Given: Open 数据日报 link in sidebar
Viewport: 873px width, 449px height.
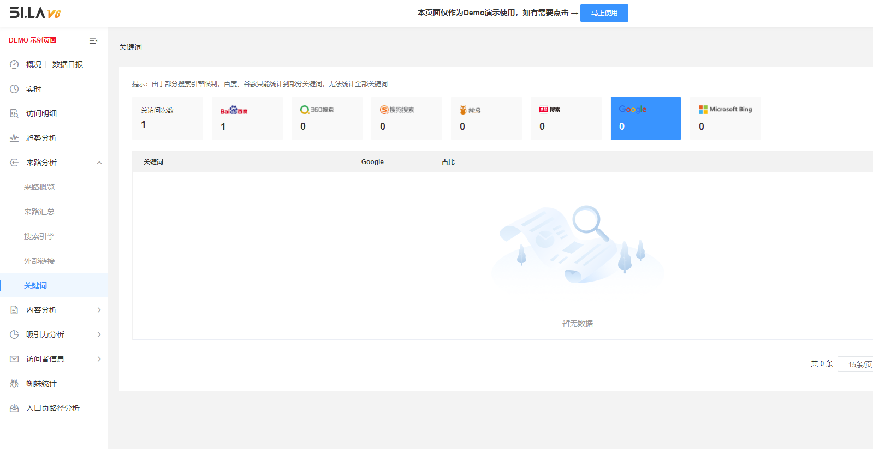Looking at the screenshot, I should (68, 64).
